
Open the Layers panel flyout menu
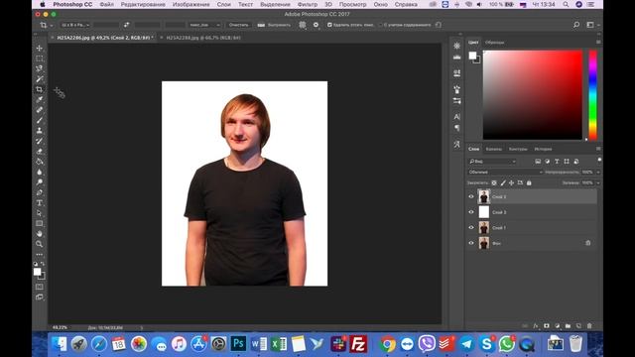point(598,149)
